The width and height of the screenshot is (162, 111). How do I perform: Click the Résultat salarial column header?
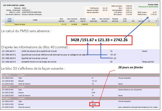coord(83,20)
